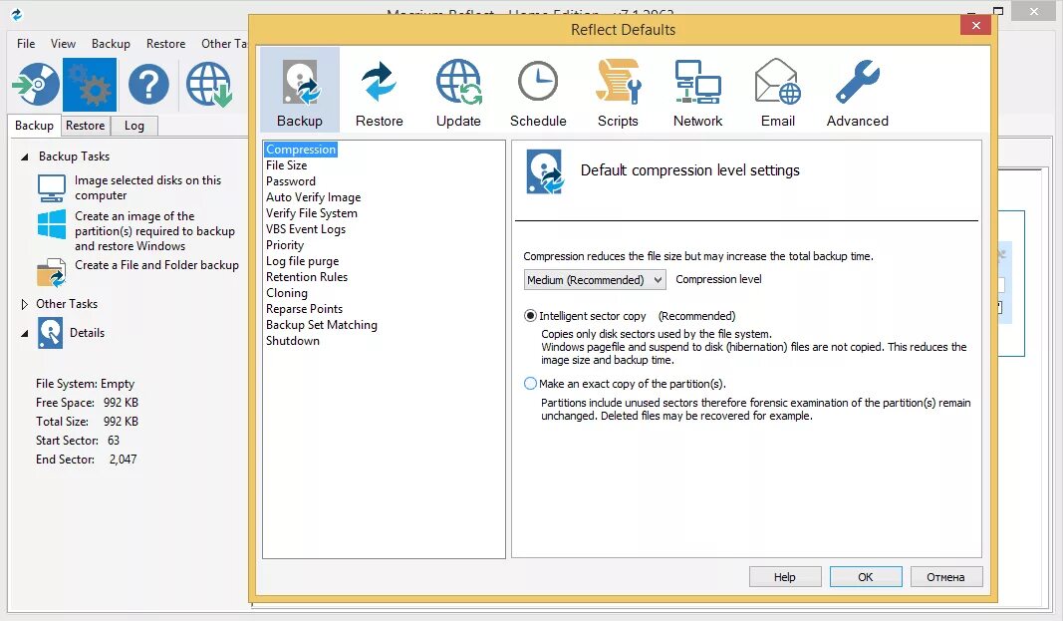Click the Macrium Reflect title bar app icon

click(x=17, y=14)
